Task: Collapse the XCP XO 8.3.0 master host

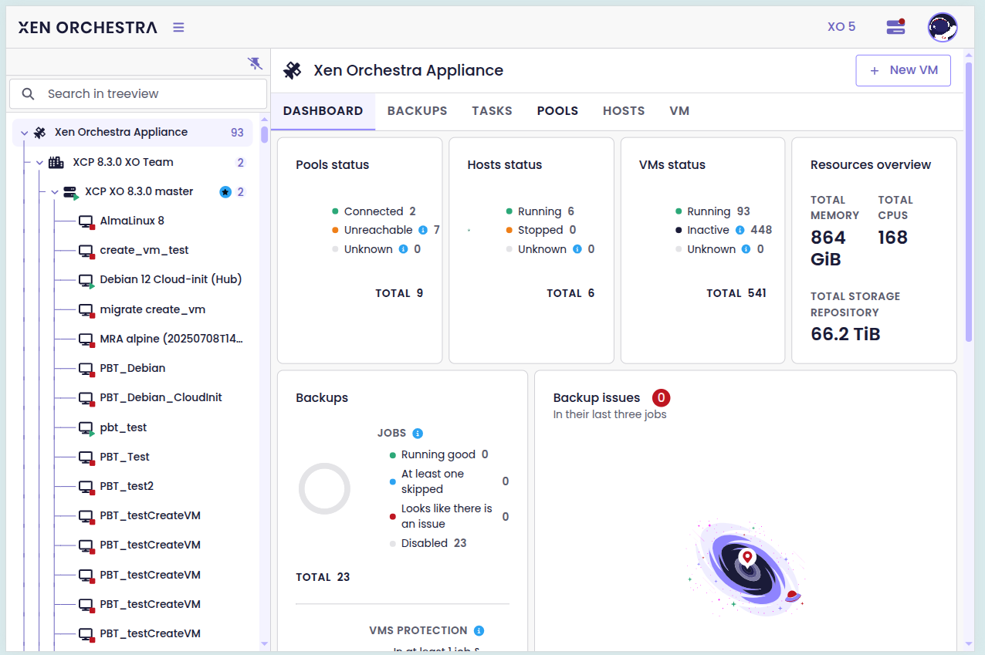Action: pos(55,192)
